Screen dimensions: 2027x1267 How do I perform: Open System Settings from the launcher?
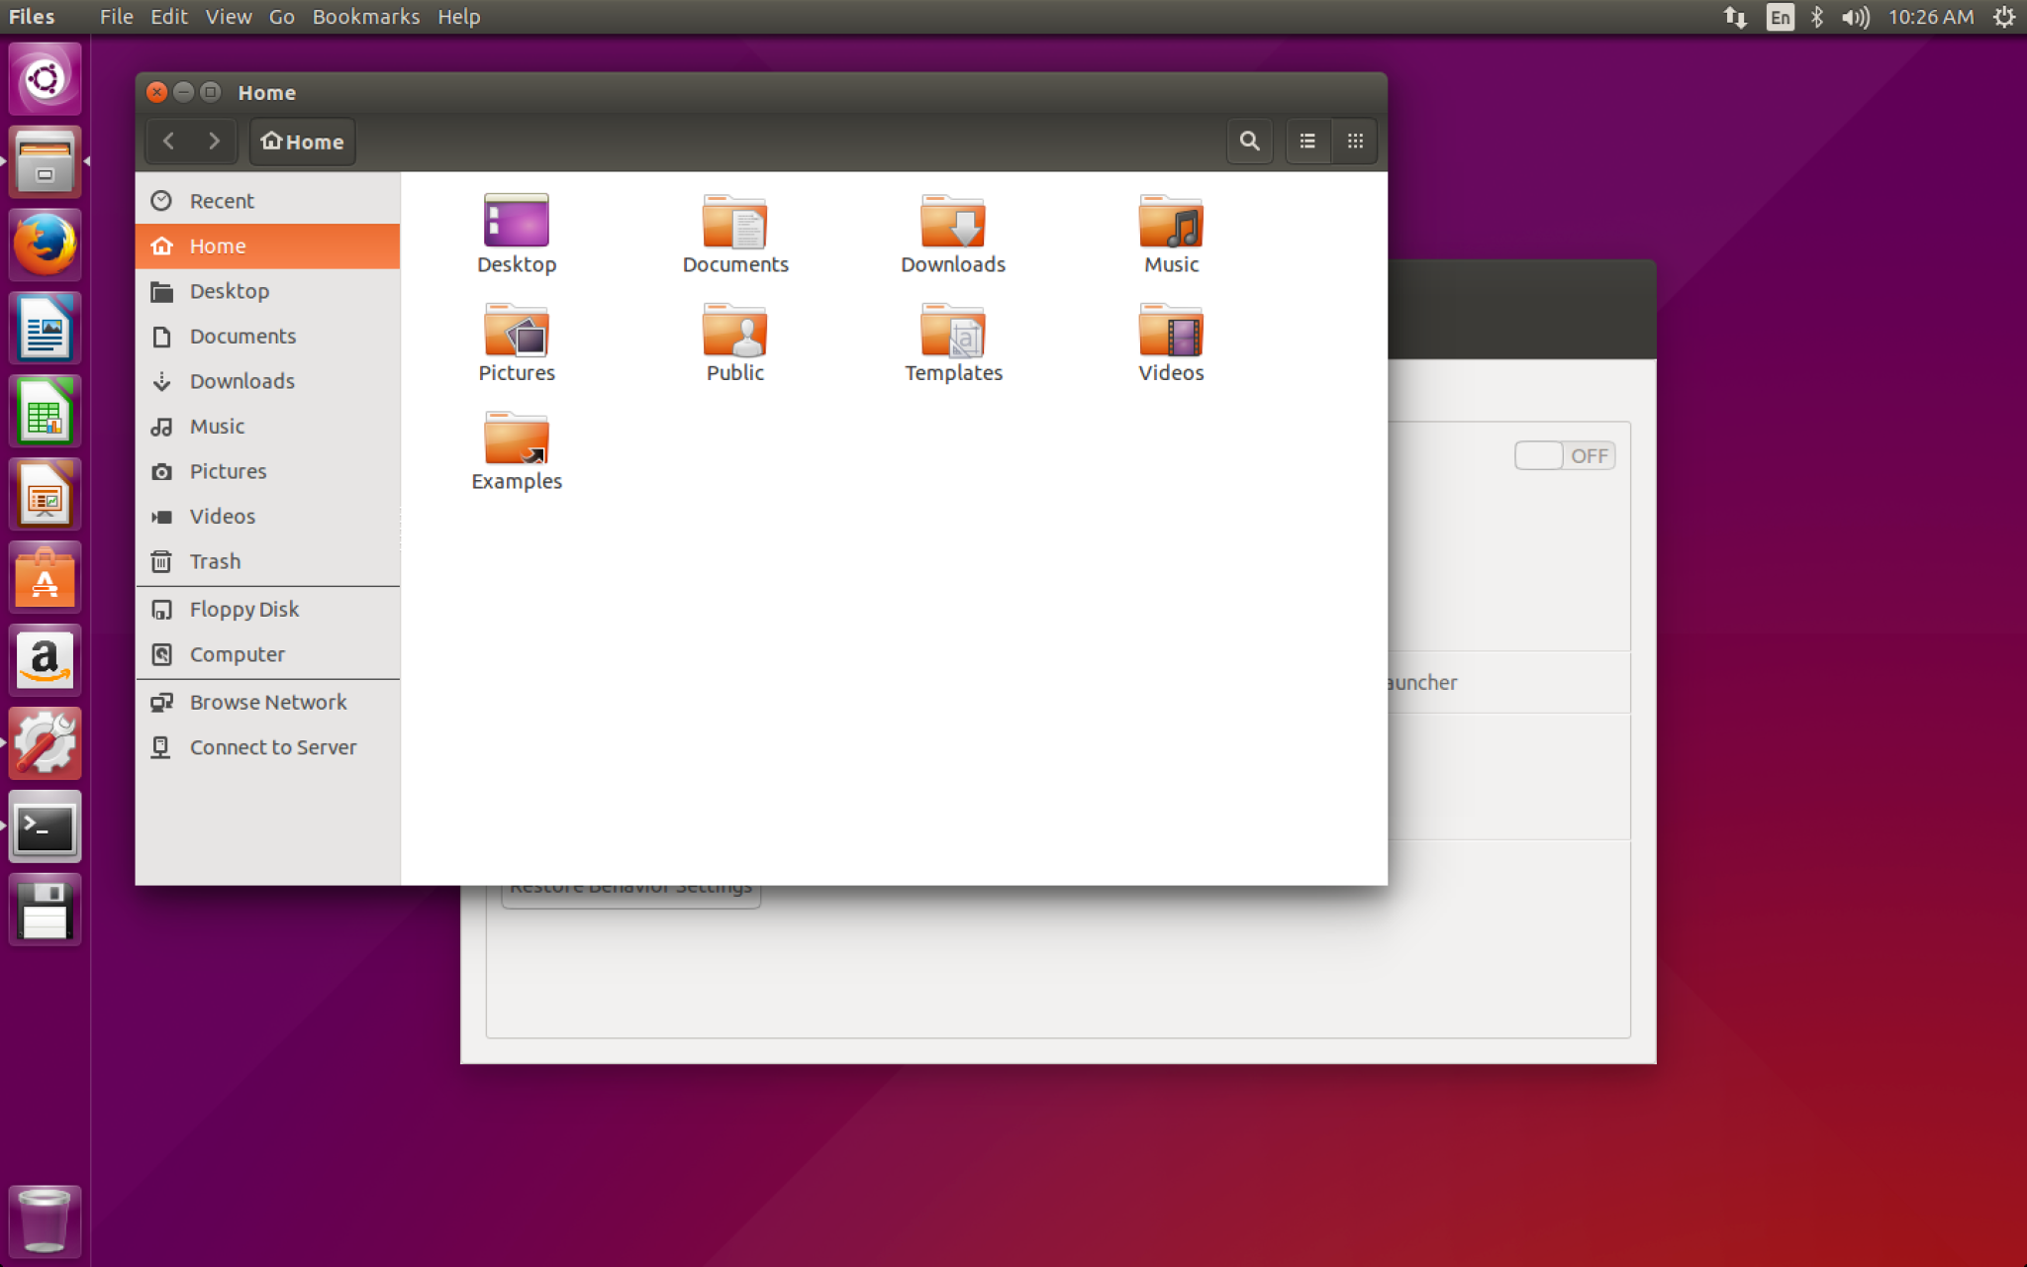[x=45, y=742]
